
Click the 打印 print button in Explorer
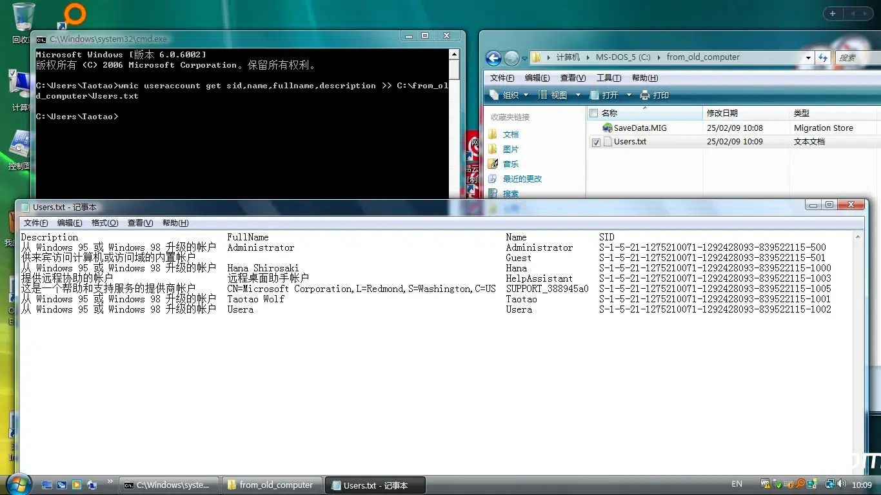pos(655,95)
